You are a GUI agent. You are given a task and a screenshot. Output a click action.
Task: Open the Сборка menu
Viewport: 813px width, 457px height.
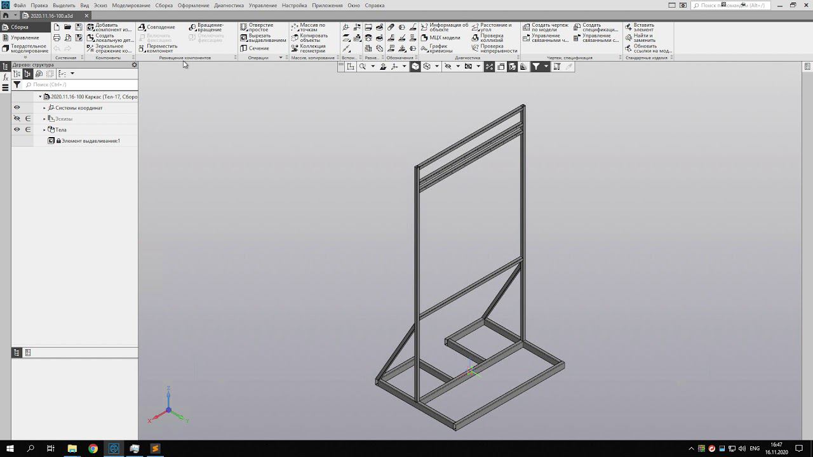pos(164,5)
